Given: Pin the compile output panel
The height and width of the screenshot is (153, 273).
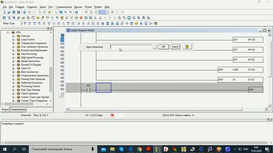Looking at the screenshot, I should point(268,119).
